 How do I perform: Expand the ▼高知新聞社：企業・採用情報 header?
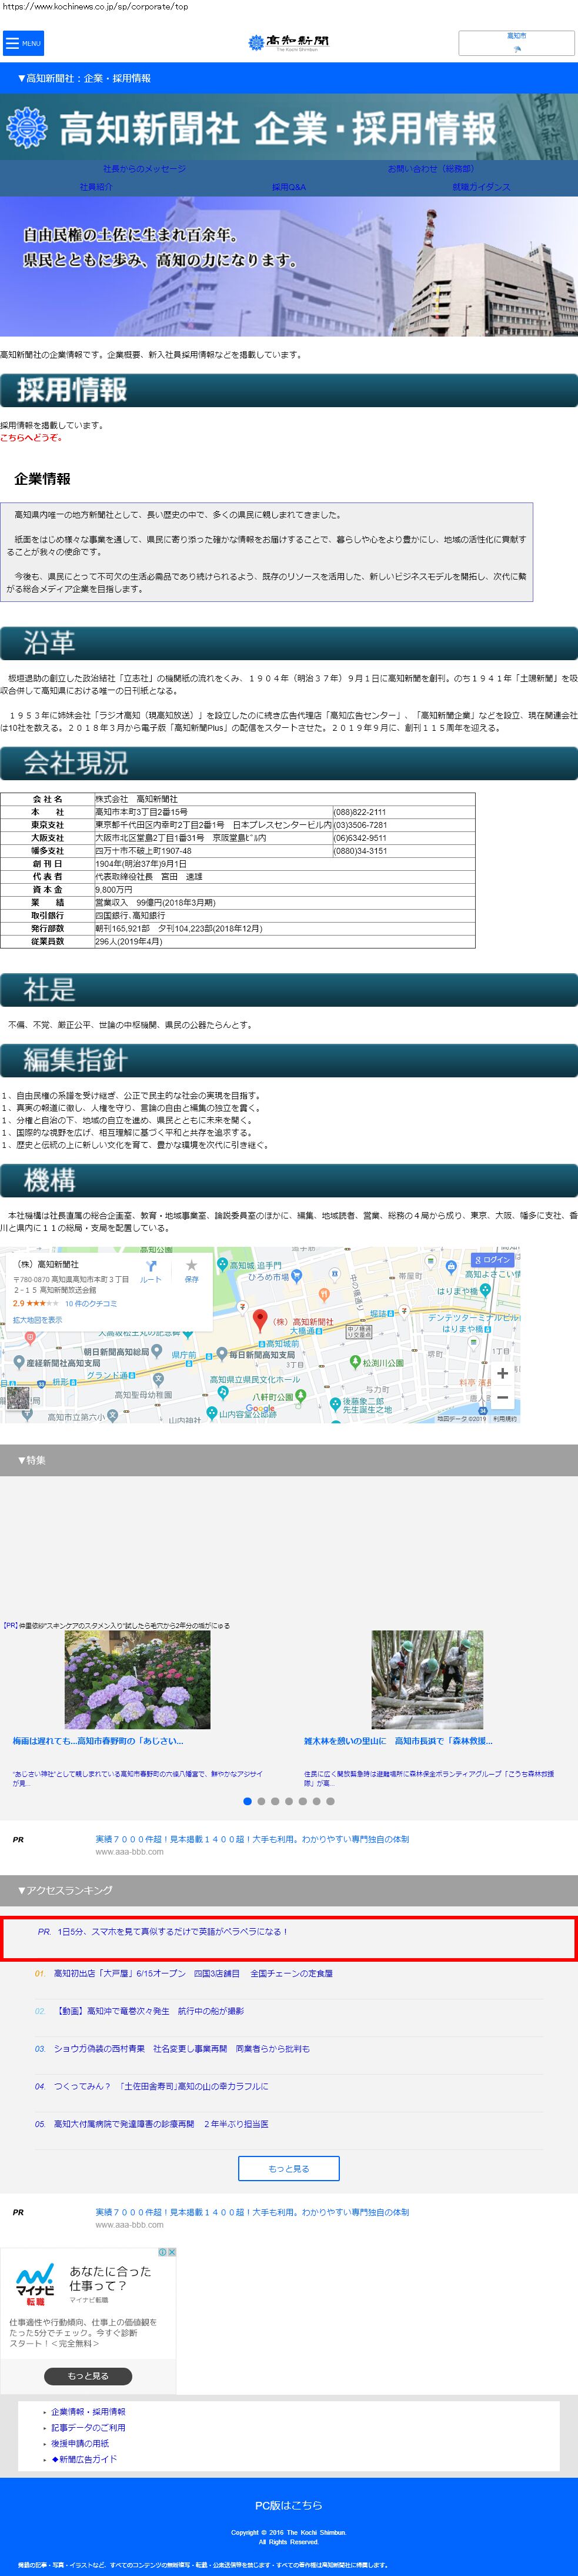[x=289, y=78]
